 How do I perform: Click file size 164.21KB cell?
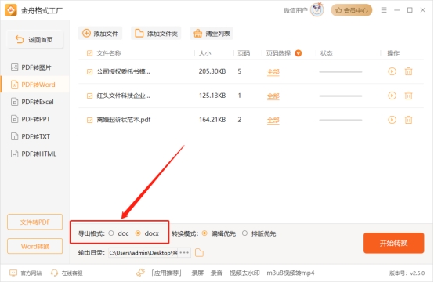click(x=212, y=120)
